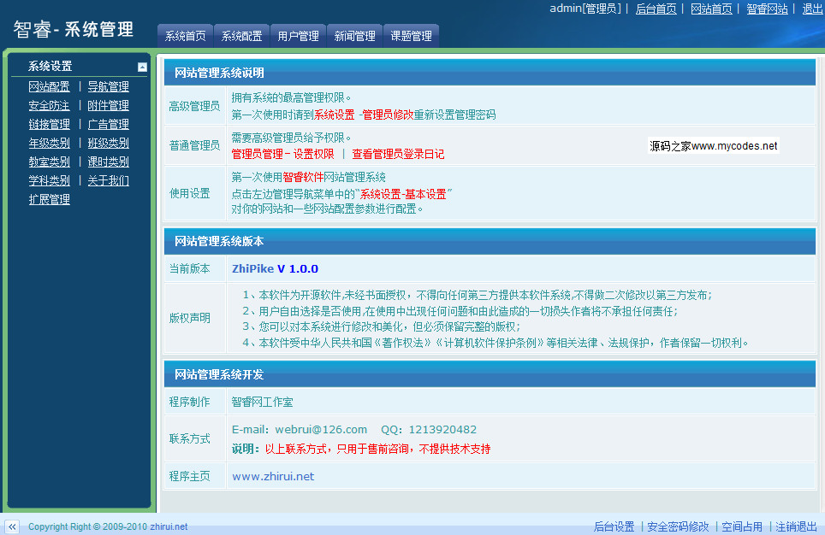This screenshot has width=825, height=535.
Task: Open 导航管理 in the sidebar
Action: click(x=109, y=86)
